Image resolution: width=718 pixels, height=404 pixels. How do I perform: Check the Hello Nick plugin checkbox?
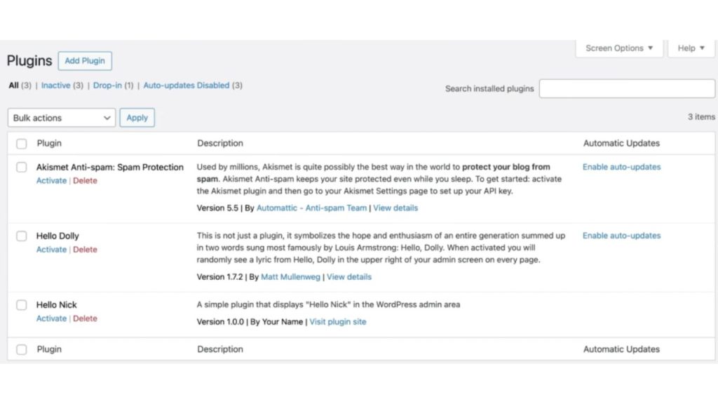22,305
